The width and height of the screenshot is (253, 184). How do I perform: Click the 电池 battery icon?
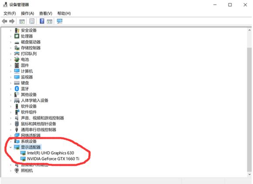(17, 59)
